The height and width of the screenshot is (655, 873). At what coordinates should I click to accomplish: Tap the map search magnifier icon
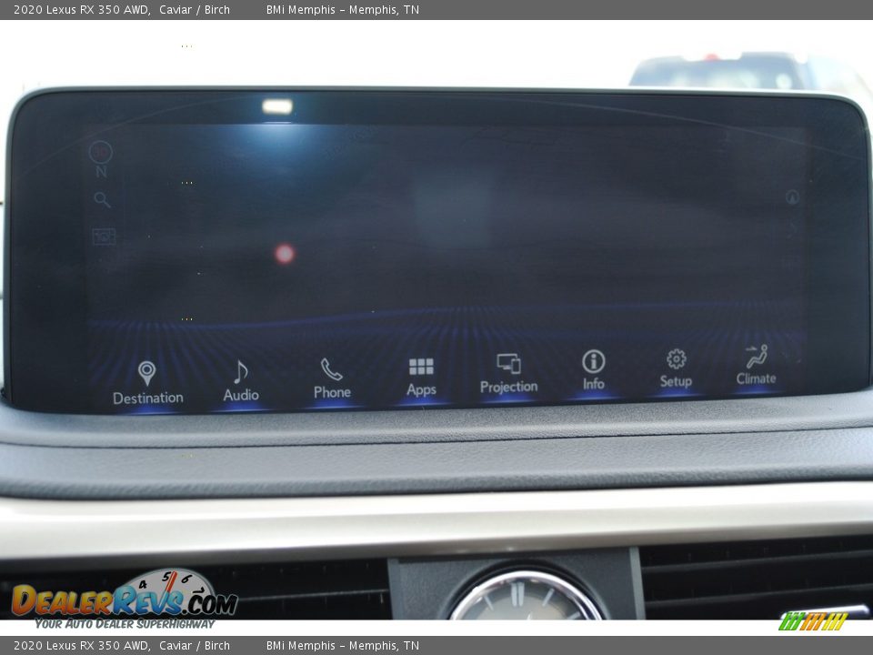(102, 199)
